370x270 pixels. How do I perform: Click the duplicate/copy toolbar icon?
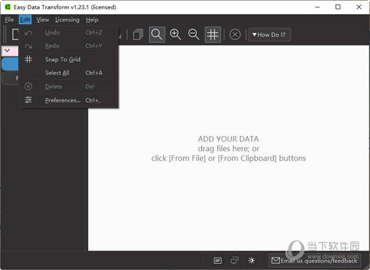[138, 35]
